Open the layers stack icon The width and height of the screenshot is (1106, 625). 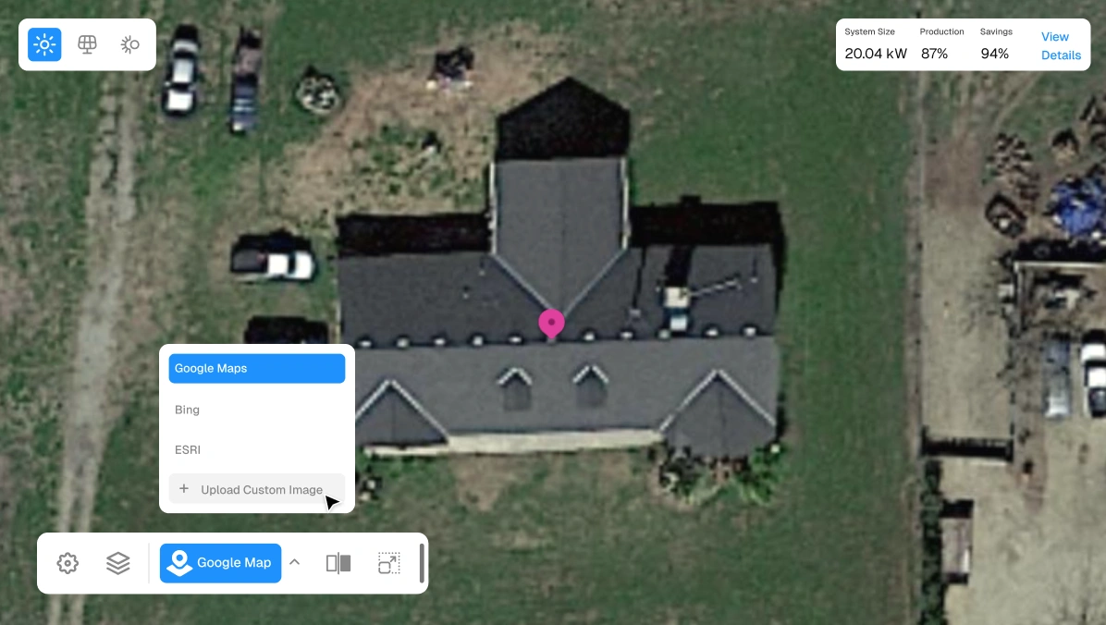[x=117, y=563]
